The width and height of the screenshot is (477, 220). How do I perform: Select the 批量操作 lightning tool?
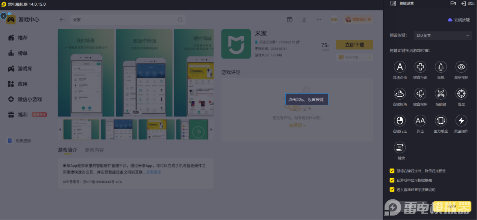461,121
